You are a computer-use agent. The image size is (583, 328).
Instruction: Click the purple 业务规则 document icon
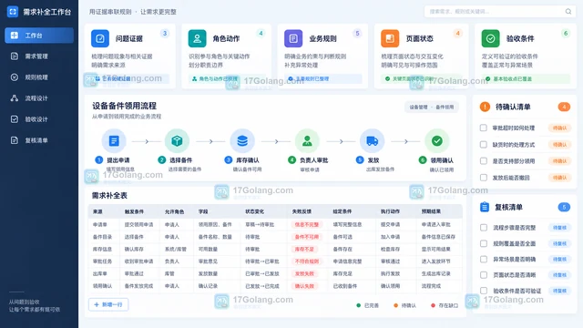tap(293, 38)
